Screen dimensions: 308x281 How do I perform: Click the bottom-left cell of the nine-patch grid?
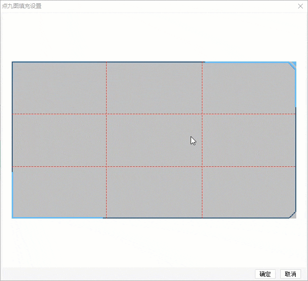pos(59,192)
